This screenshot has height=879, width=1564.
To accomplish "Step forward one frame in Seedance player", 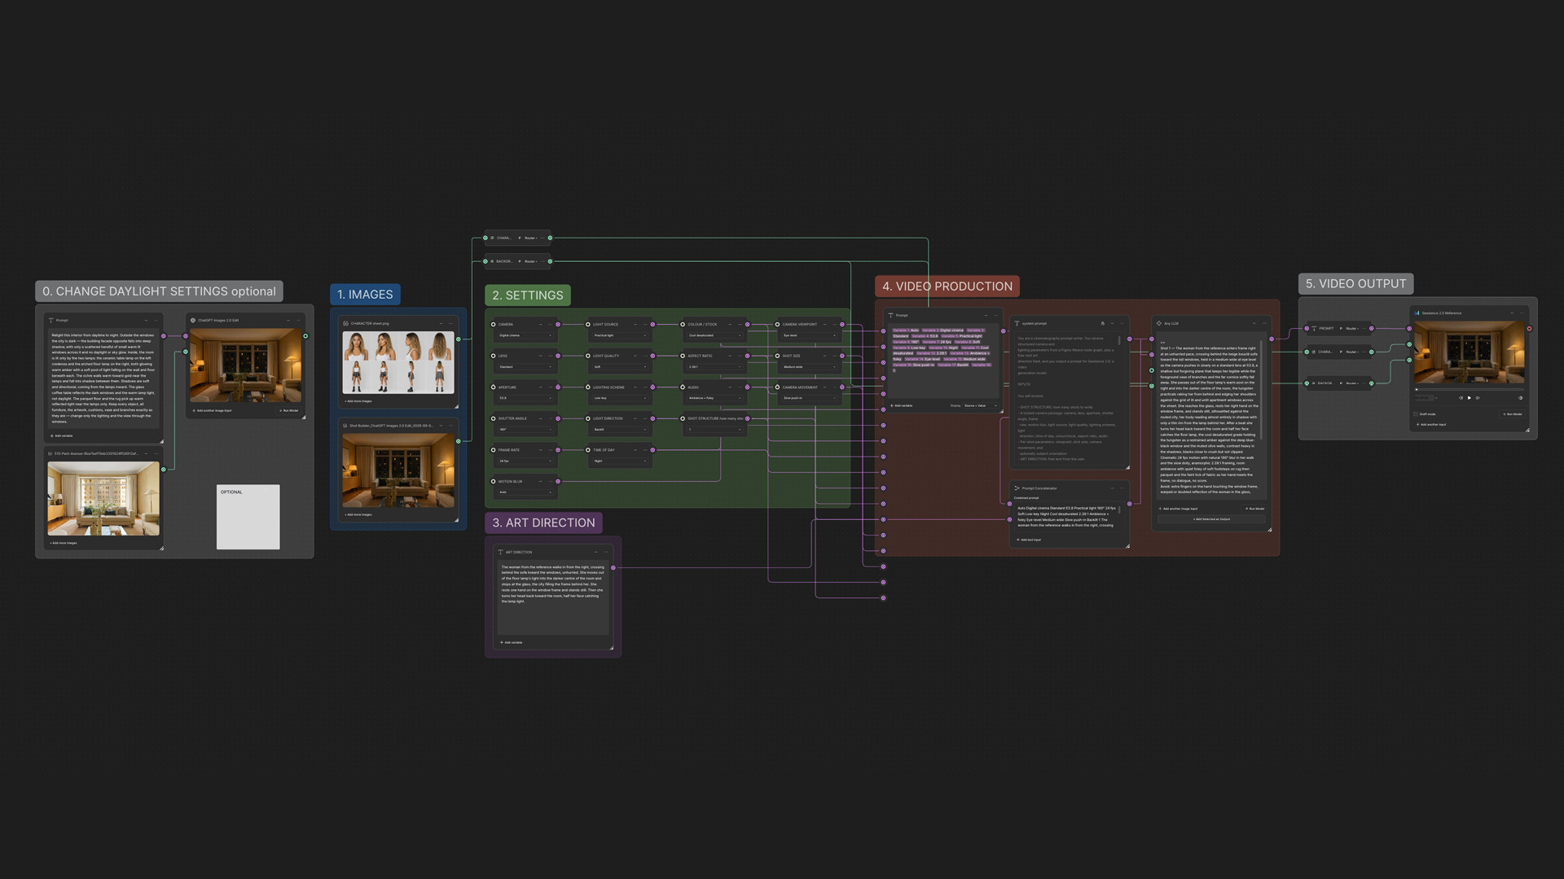I will pyautogui.click(x=1478, y=398).
